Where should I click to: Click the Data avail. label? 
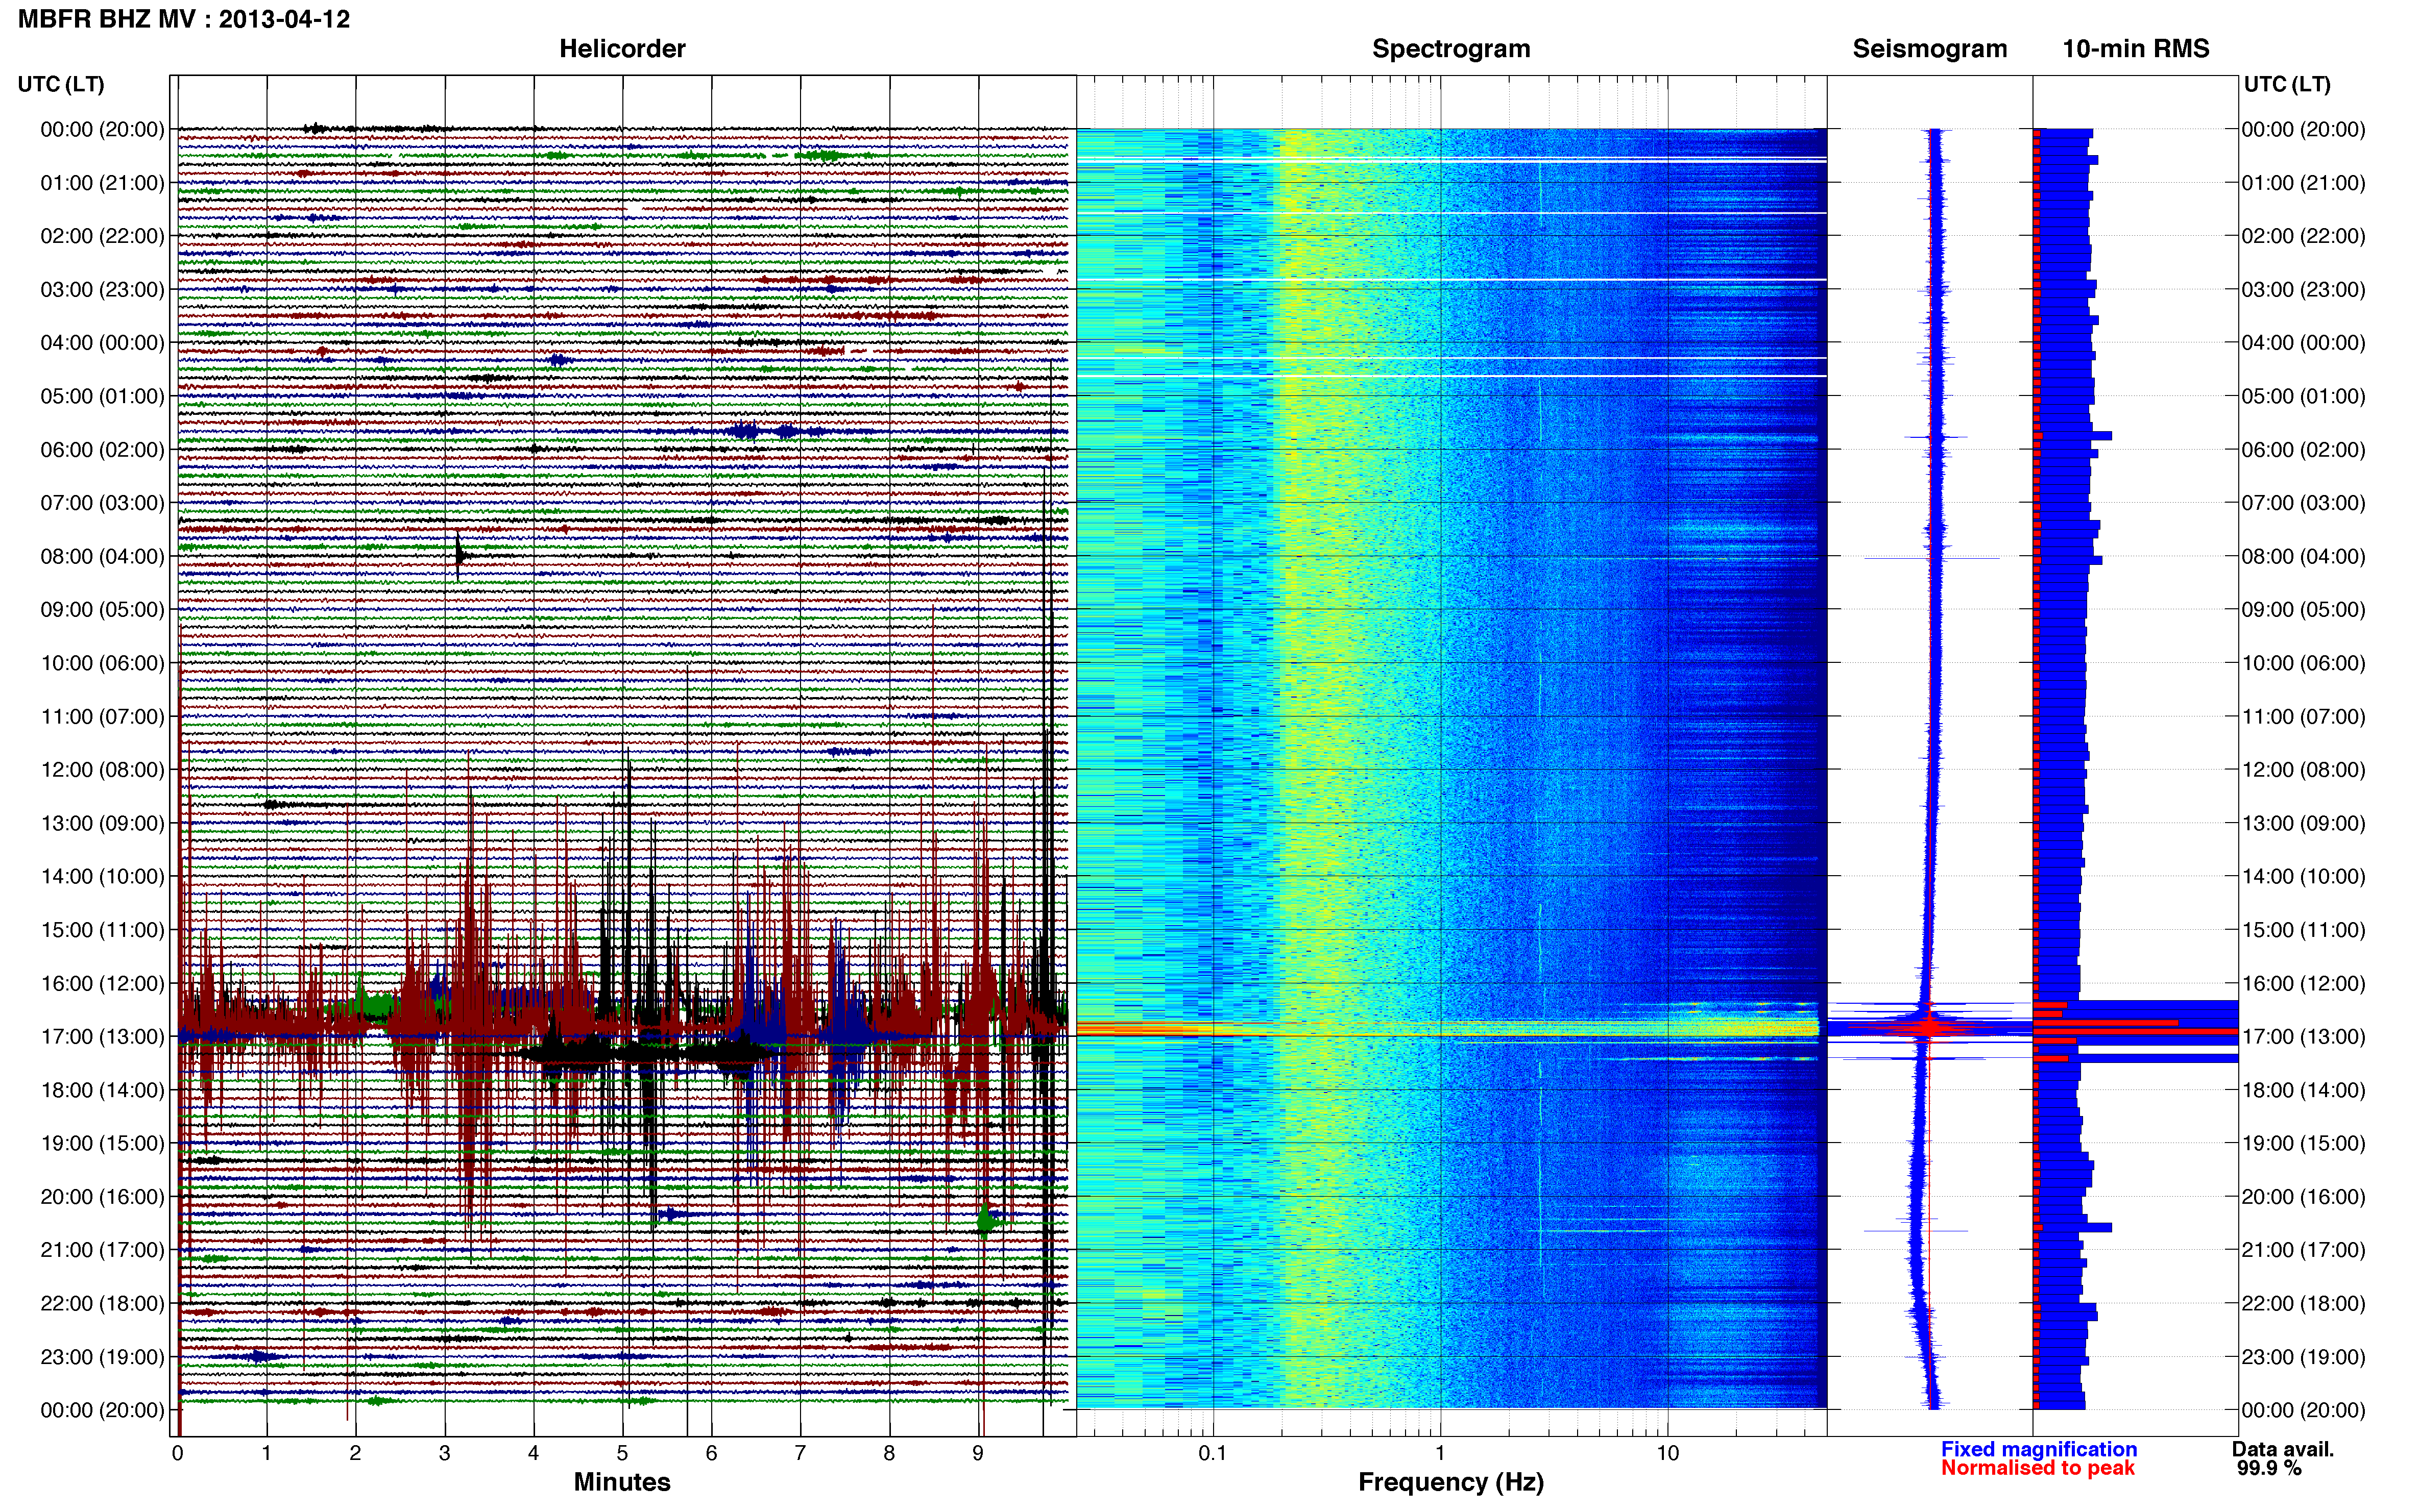[x=2283, y=1449]
